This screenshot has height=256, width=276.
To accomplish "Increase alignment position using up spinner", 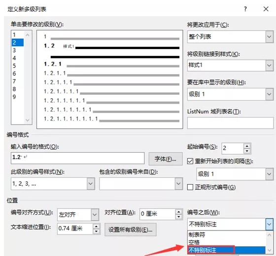I will [178, 212].
